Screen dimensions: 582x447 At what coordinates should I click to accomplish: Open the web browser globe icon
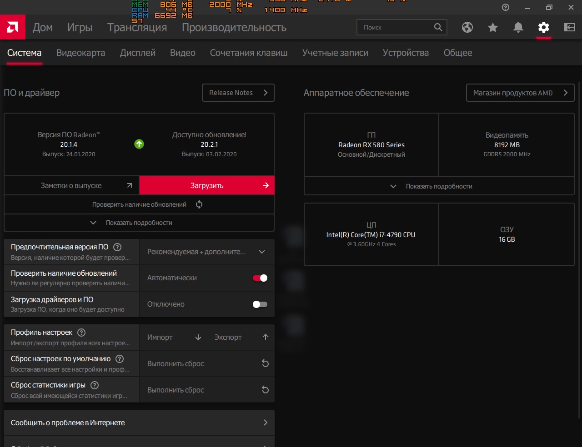coord(467,27)
